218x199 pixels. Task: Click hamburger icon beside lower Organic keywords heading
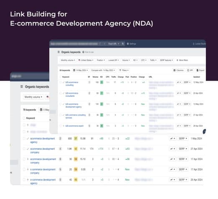tap(22, 87)
